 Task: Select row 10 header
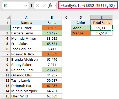[5, 70]
